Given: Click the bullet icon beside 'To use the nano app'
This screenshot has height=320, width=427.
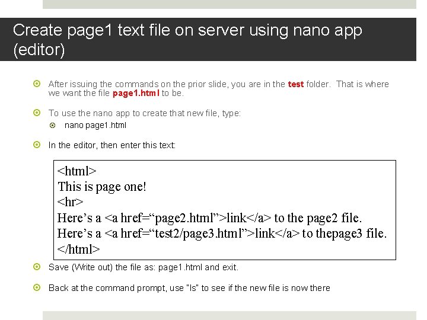Looking at the screenshot, I should (x=37, y=113).
